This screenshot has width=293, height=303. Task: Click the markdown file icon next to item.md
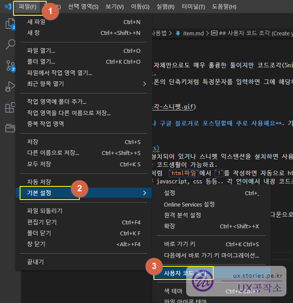pyautogui.click(x=178, y=33)
